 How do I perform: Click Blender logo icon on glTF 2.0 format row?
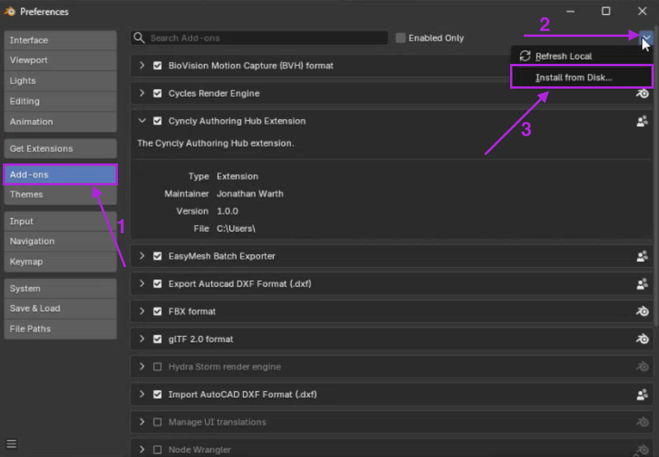[x=642, y=339]
